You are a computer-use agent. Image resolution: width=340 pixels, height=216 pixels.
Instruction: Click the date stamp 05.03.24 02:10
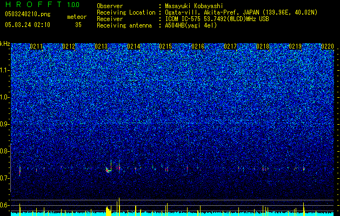click(28, 25)
